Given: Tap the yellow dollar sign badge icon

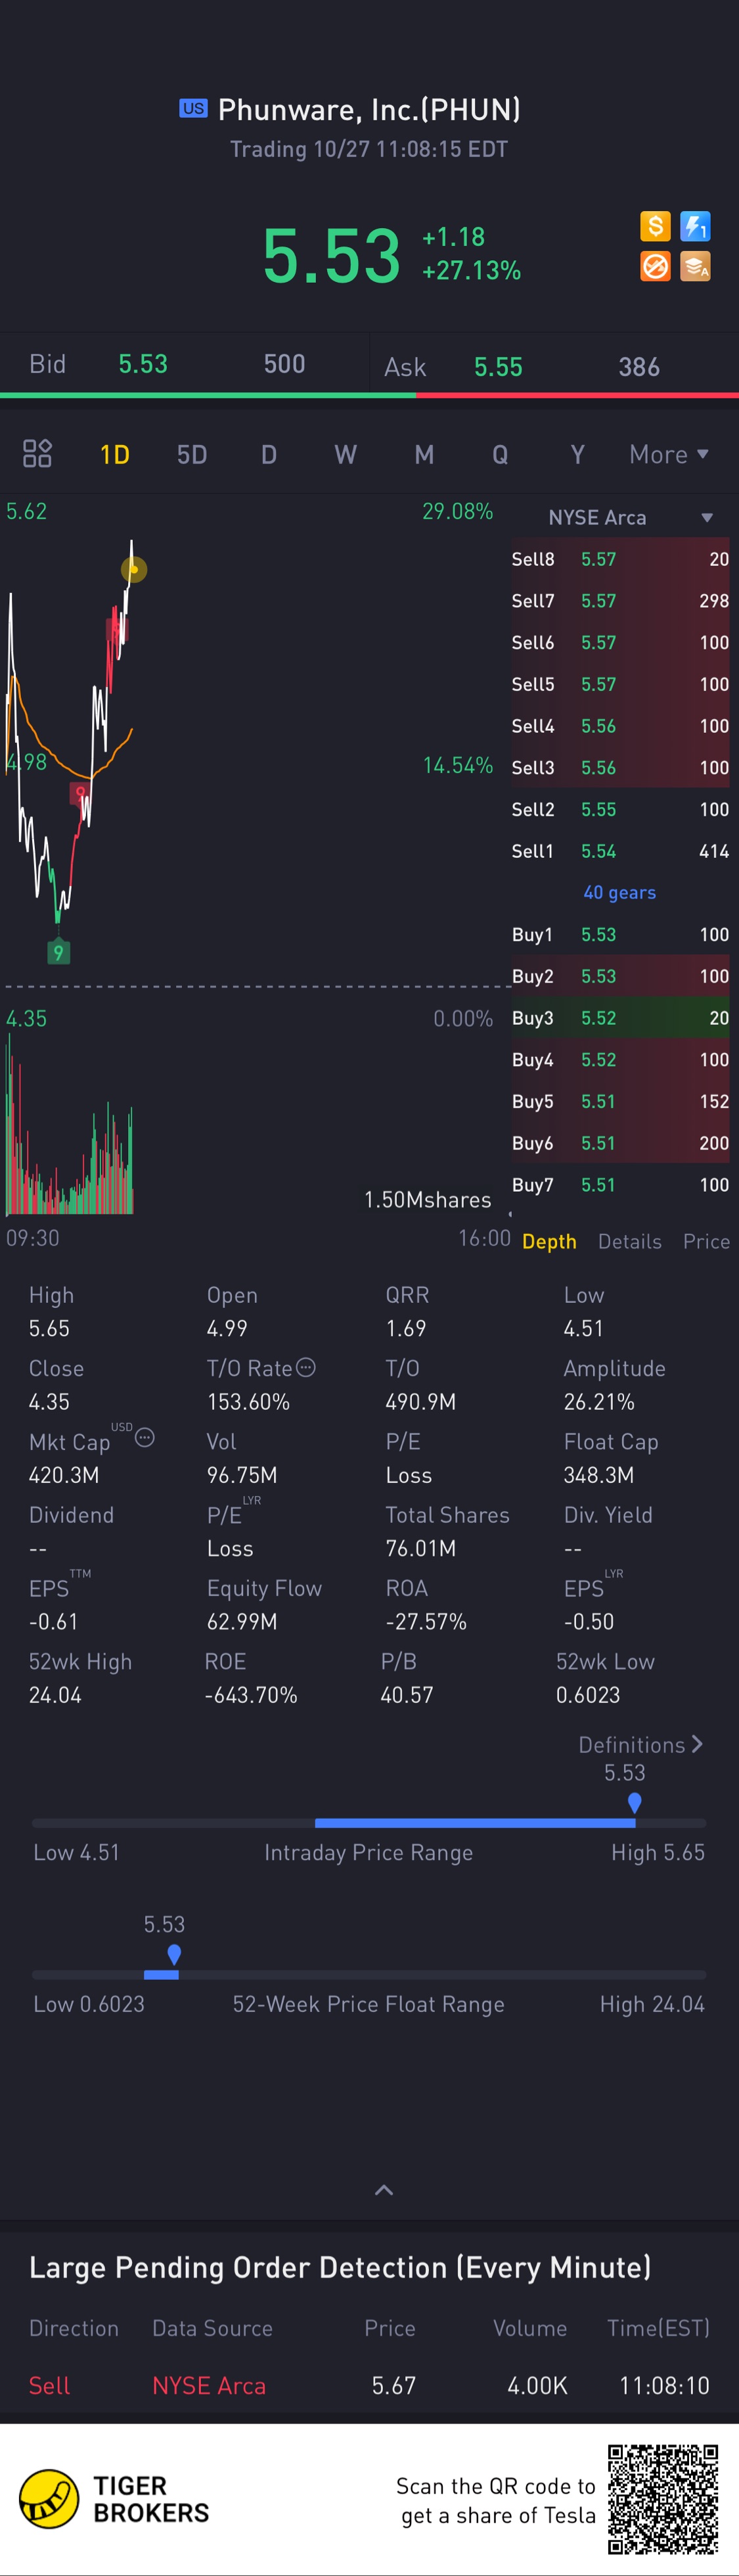Looking at the screenshot, I should pyautogui.click(x=655, y=226).
